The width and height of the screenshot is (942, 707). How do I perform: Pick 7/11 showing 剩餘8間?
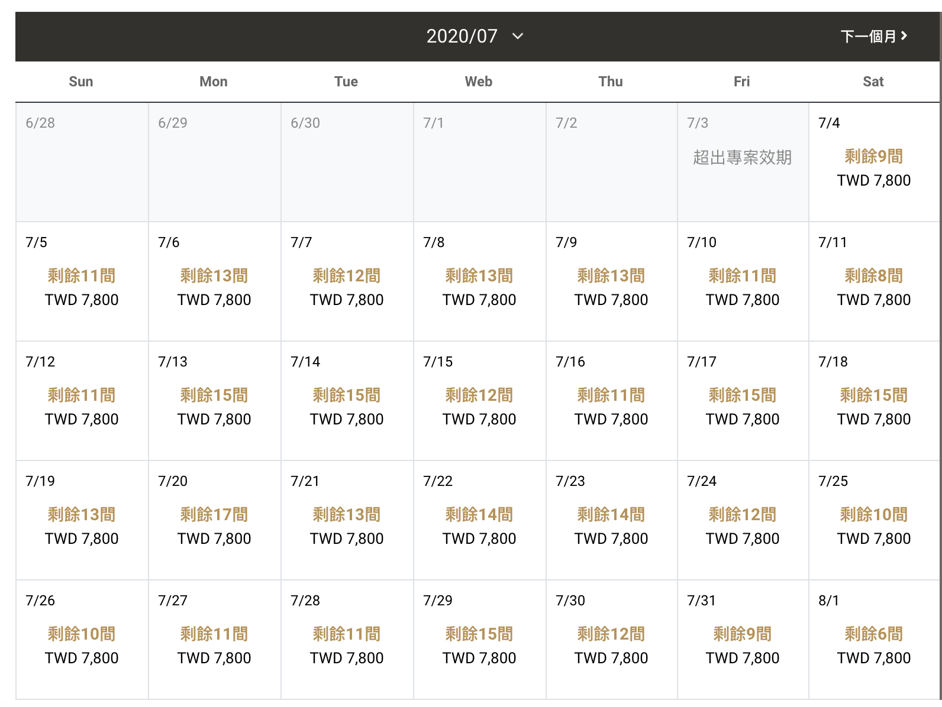click(874, 282)
